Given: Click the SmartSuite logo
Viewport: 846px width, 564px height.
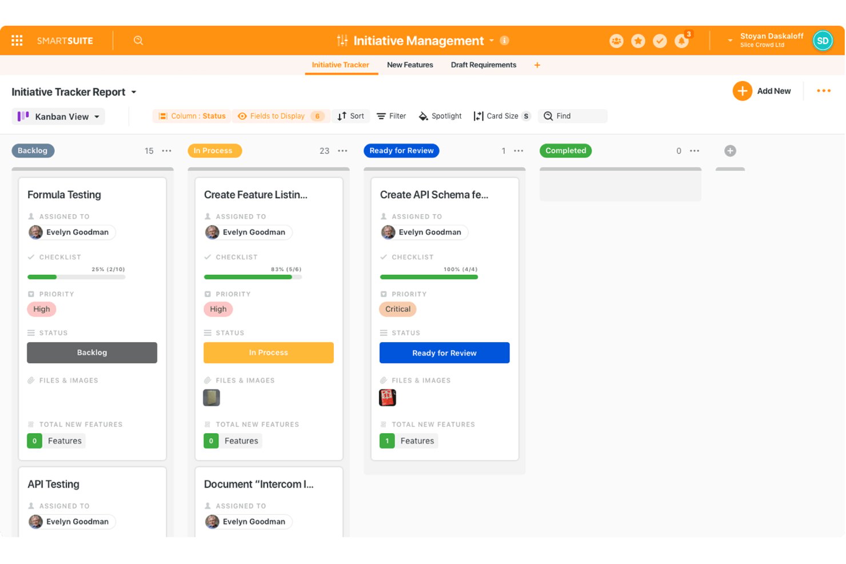Looking at the screenshot, I should [x=65, y=41].
